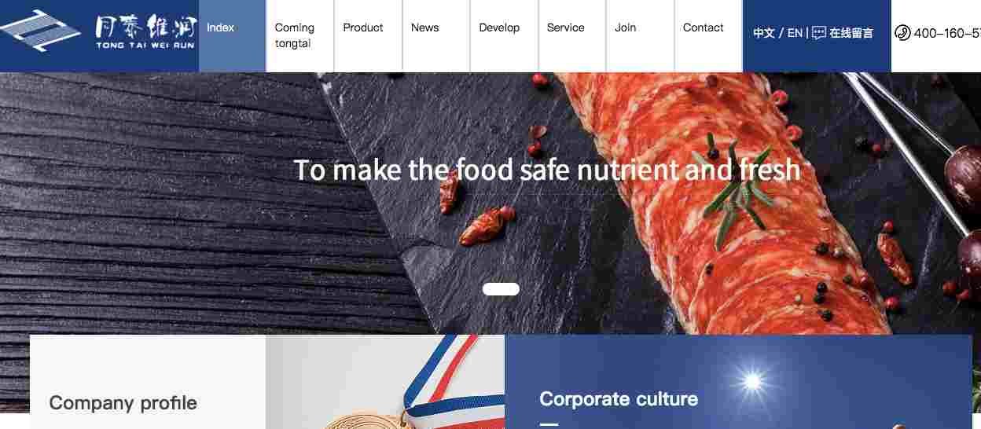Click the online message chat icon

tap(819, 33)
